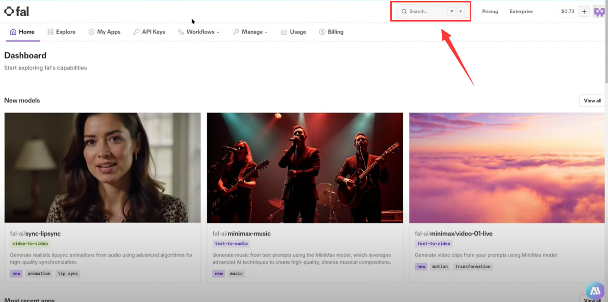Screen dimensions: 608x302
Task: Click the fal-ai/minimax/video-01-live model title
Action: click(x=454, y=233)
